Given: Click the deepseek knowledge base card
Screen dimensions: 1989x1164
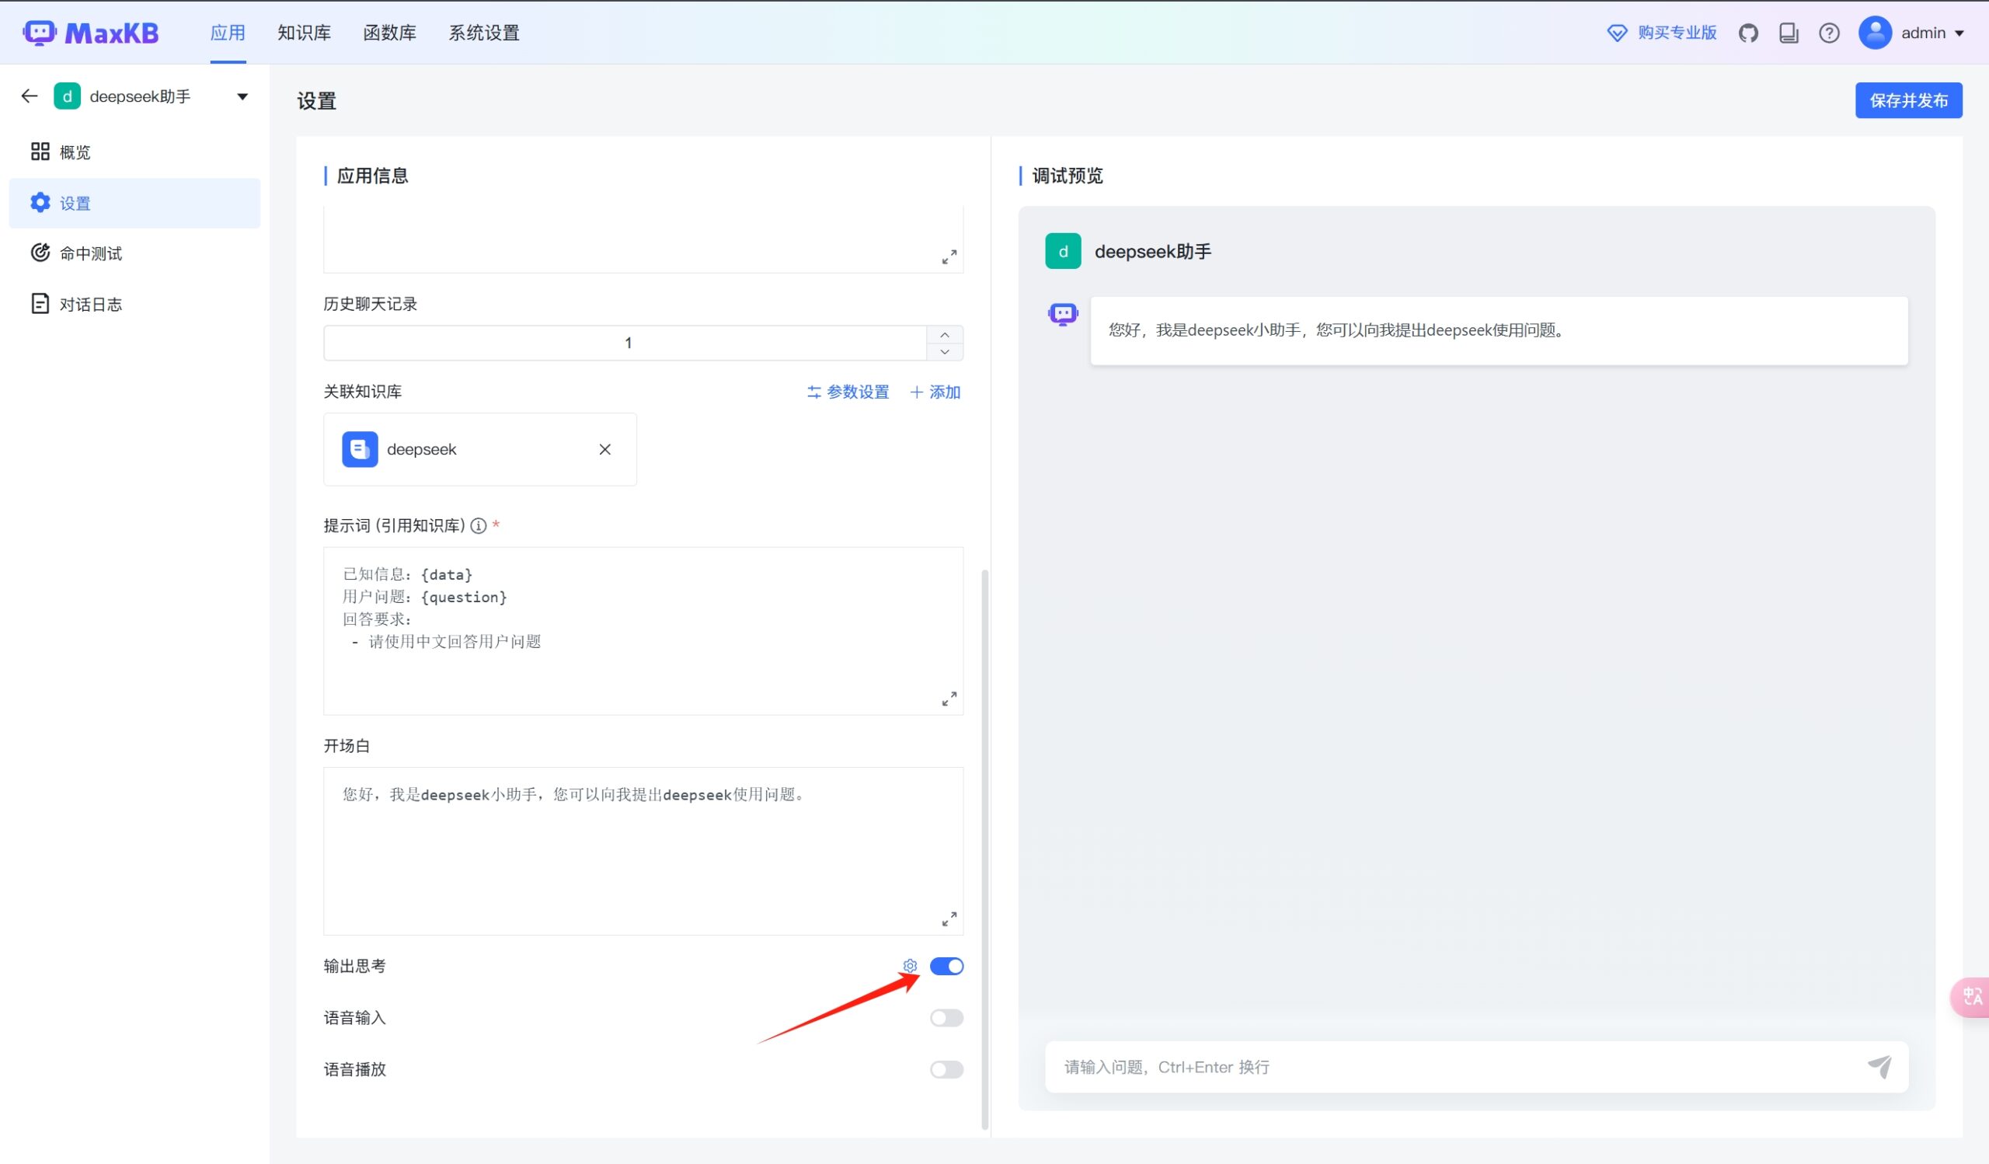Looking at the screenshot, I should 480,449.
